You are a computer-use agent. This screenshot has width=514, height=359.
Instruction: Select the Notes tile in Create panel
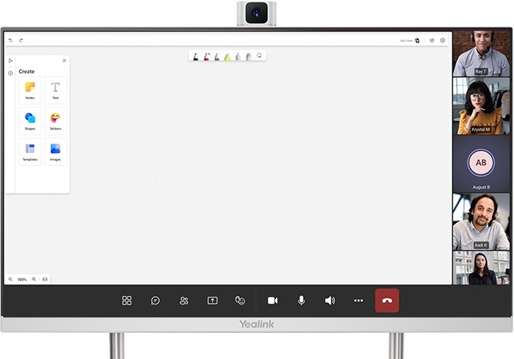coord(30,90)
